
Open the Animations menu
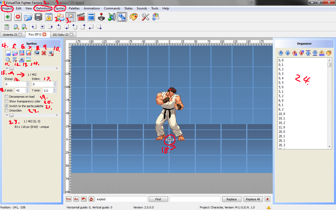[92, 8]
